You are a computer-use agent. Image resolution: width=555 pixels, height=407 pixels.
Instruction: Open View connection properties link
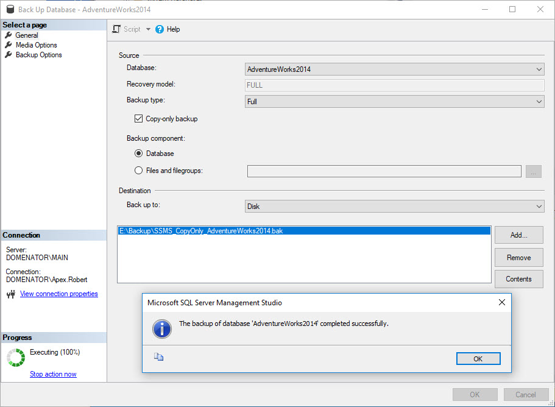coord(58,294)
